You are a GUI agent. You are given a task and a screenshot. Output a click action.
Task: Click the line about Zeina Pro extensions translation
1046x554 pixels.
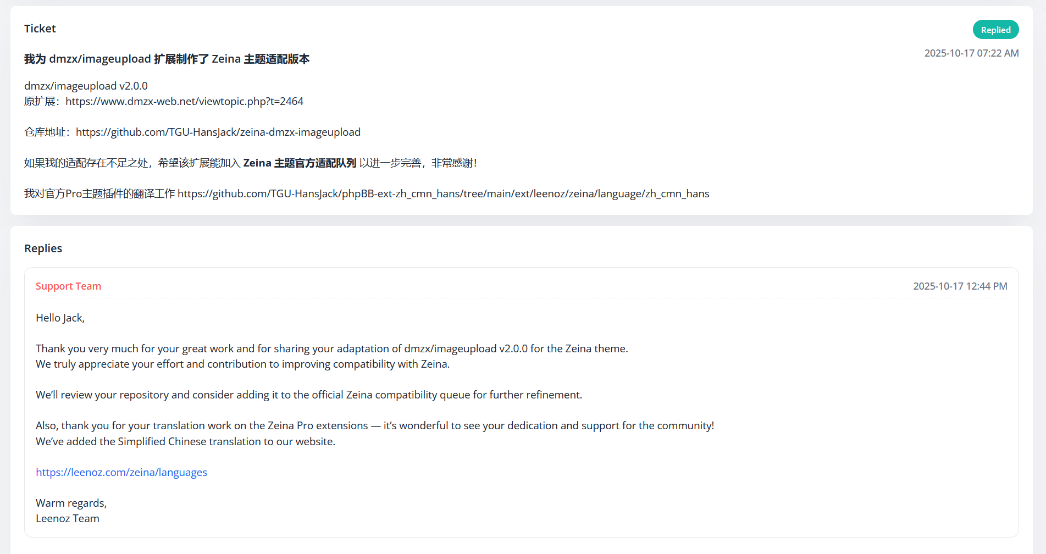(x=375, y=425)
